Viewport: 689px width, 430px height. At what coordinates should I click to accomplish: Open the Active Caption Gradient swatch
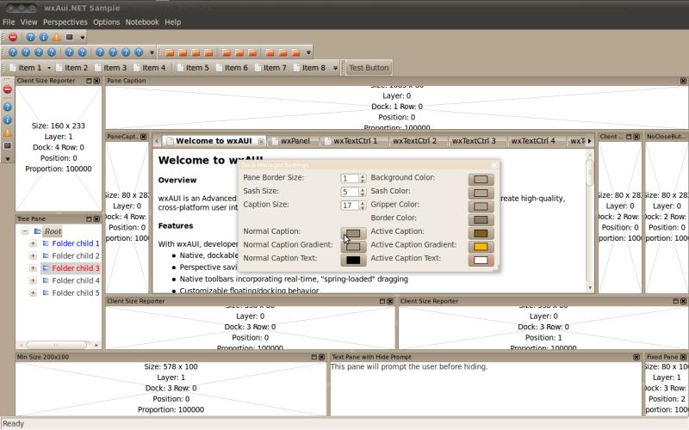481,247
